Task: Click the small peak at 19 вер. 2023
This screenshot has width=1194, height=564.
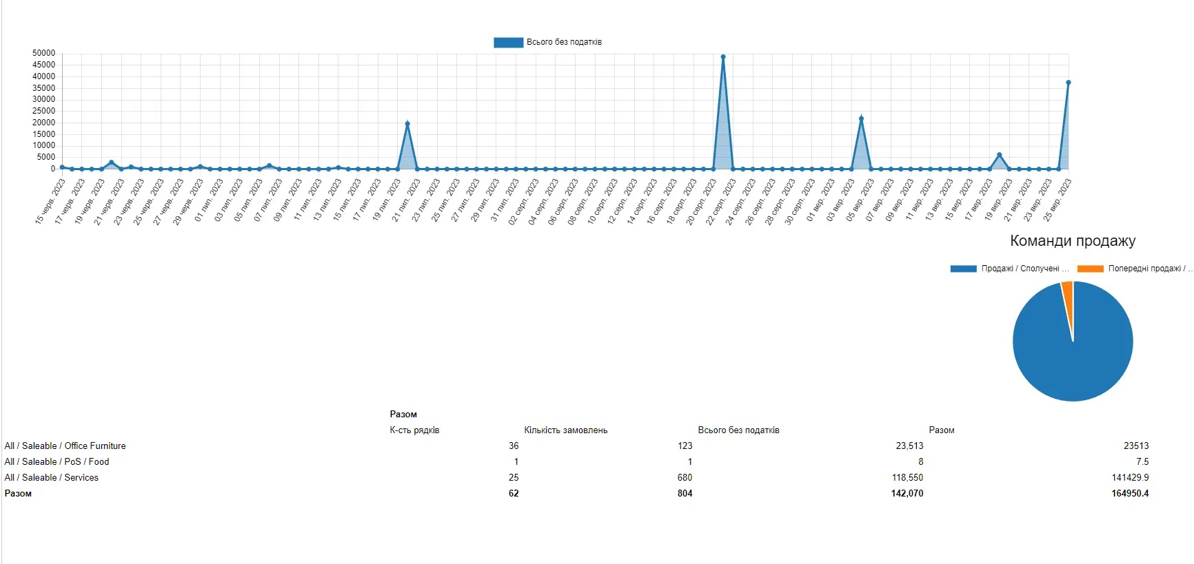Action: (x=999, y=155)
